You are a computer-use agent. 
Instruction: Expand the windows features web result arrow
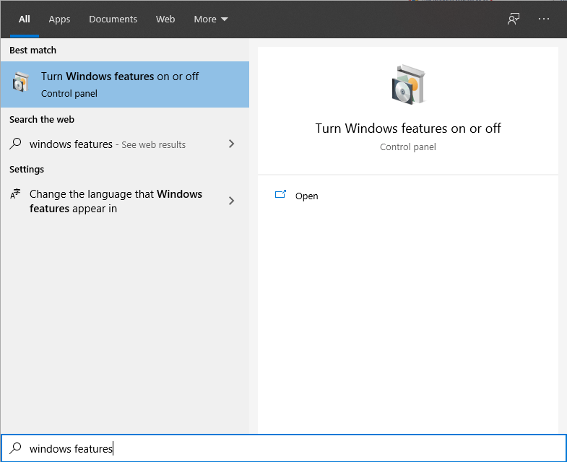[231, 144]
